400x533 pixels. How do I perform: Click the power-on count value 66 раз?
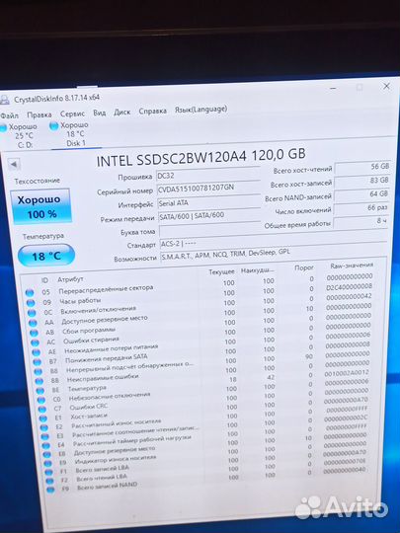pyautogui.click(x=360, y=207)
